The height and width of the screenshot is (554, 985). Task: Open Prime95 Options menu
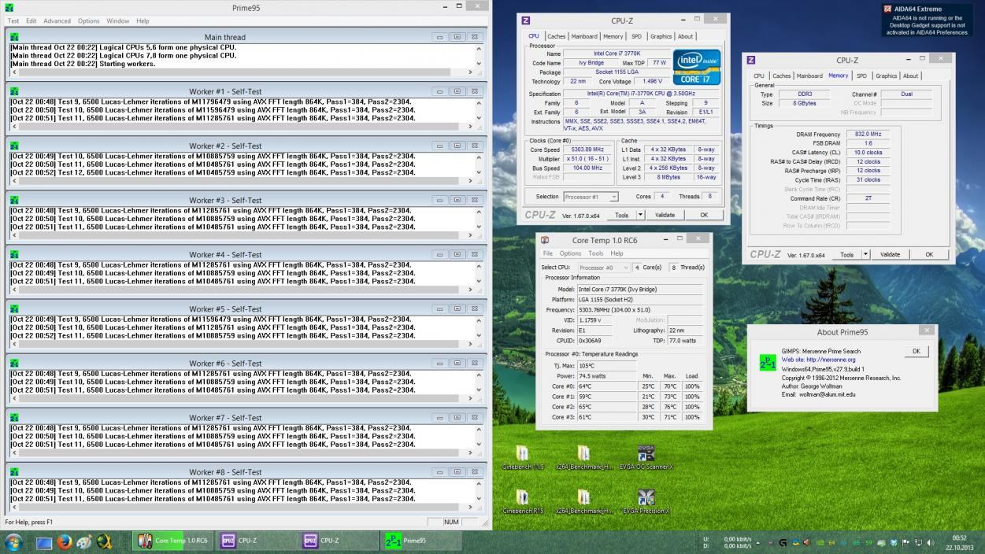tap(89, 20)
